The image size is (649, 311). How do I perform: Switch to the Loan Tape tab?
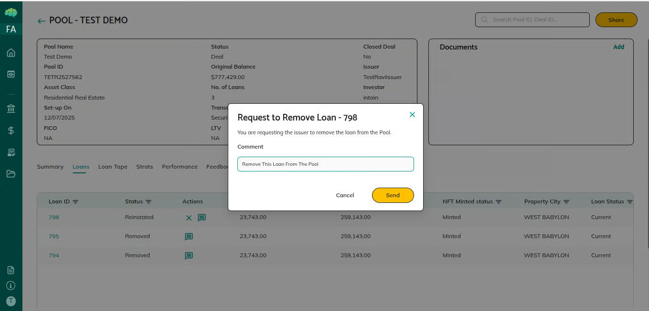[x=113, y=167]
